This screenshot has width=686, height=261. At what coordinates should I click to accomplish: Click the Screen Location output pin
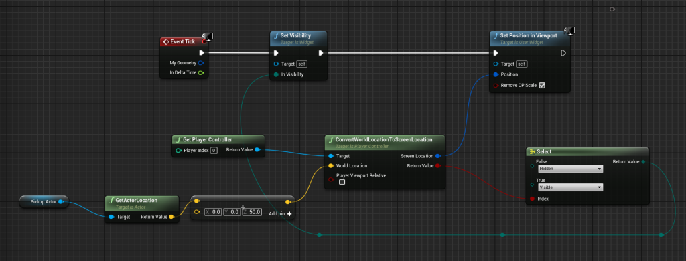(438, 156)
